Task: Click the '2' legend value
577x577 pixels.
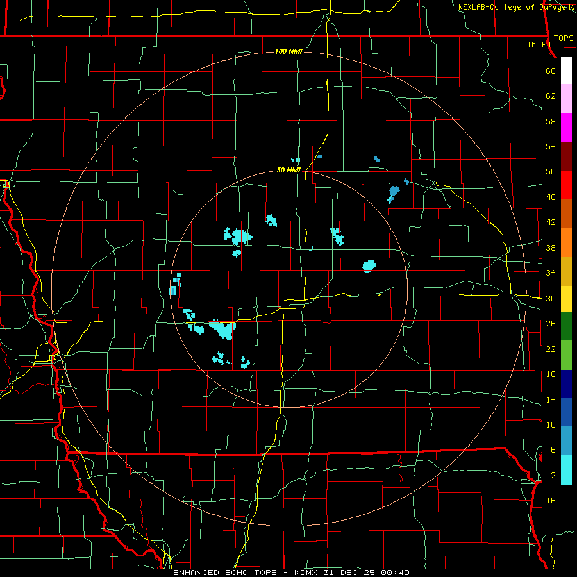Action: pos(553,476)
